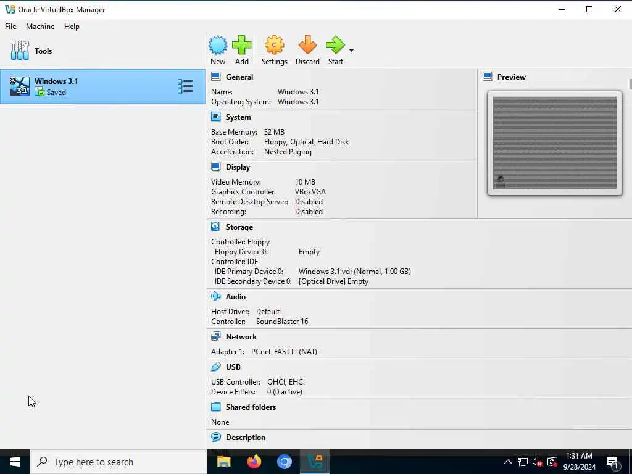Open the Help menu
This screenshot has width=632, height=474.
coord(72,26)
